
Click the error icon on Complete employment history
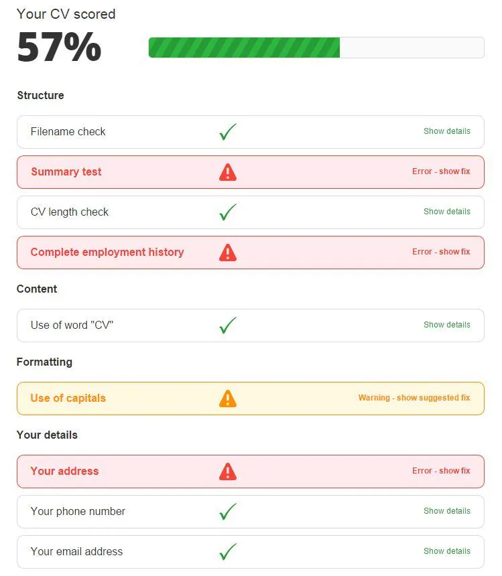click(x=228, y=252)
